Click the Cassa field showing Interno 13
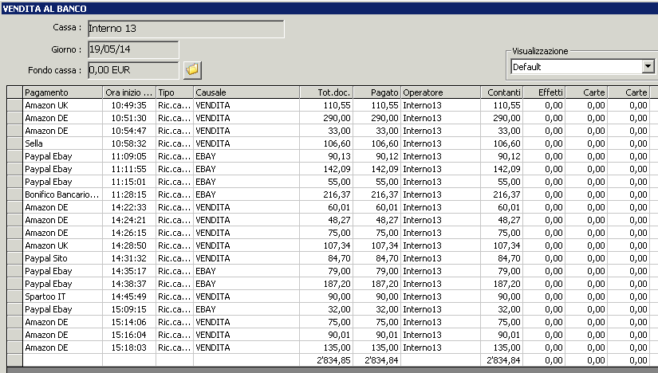This screenshot has width=658, height=373. click(x=186, y=29)
